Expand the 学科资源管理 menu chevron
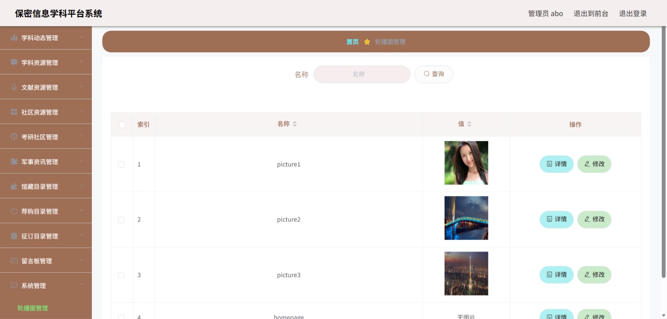667x319 pixels. click(x=81, y=62)
